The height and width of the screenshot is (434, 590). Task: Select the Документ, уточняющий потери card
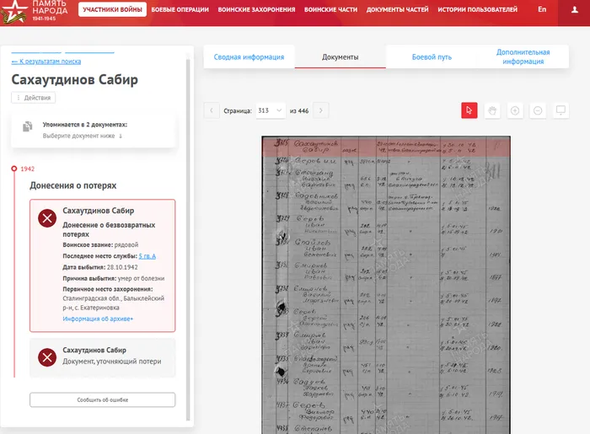[x=102, y=356]
